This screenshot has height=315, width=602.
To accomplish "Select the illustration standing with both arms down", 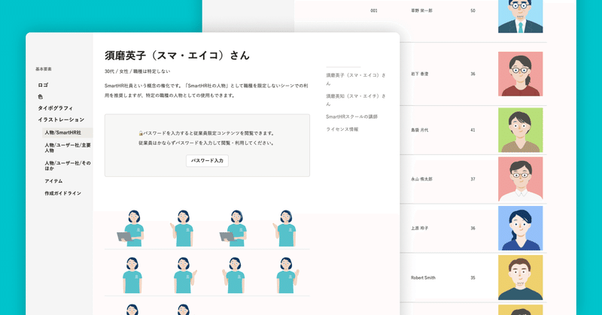I will click(x=132, y=275).
